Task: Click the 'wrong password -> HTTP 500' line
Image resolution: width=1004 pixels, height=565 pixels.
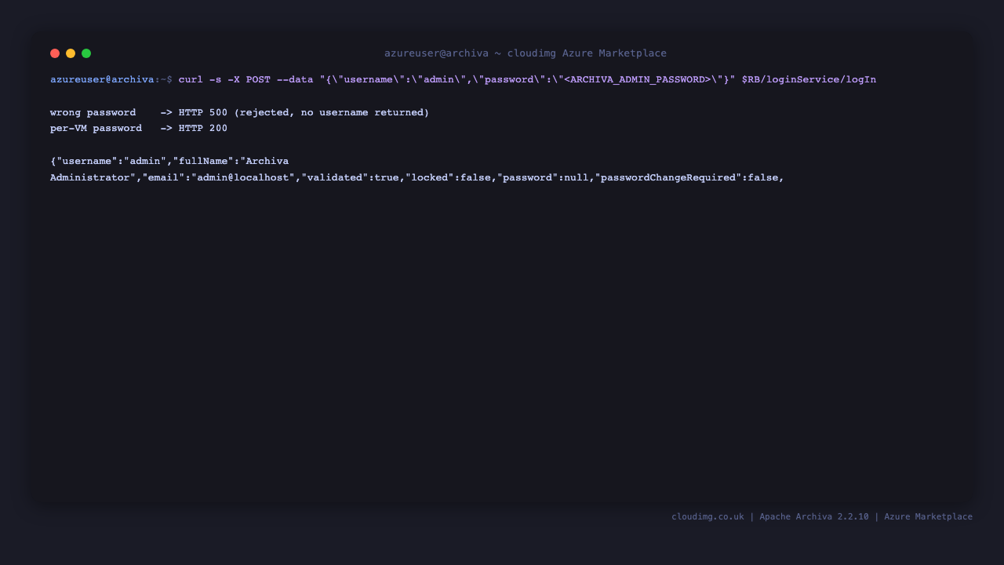Action: (240, 112)
